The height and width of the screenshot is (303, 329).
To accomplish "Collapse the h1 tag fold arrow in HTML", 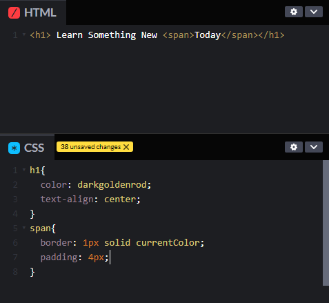I will click(x=24, y=35).
